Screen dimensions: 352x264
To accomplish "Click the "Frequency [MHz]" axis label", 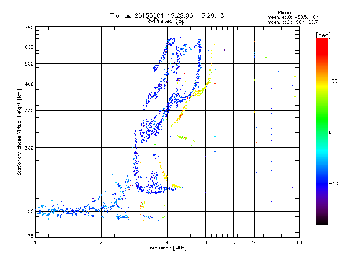I will (x=167, y=248).
